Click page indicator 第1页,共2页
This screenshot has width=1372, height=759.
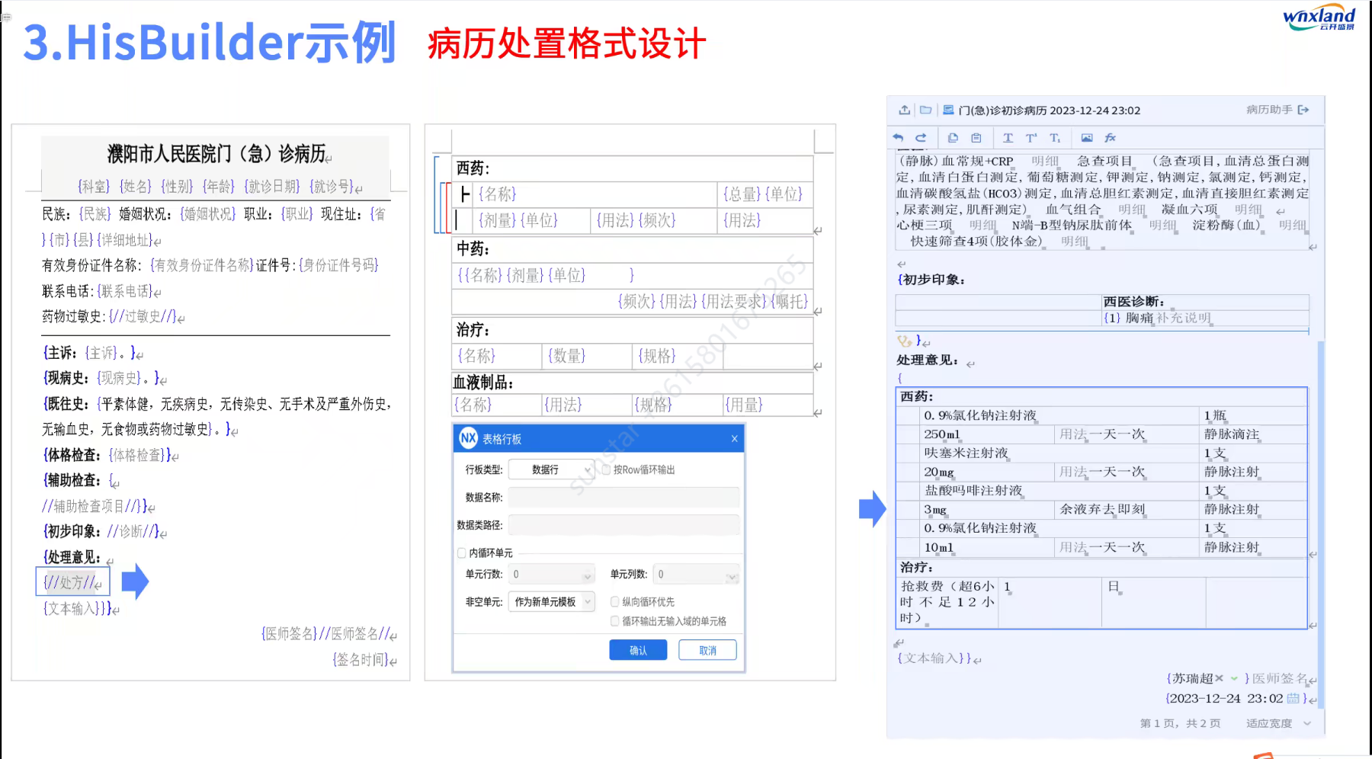tap(1180, 723)
